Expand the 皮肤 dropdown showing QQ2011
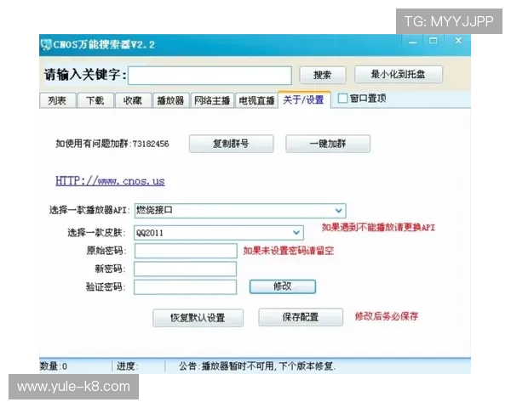Image resolution: width=511 pixels, height=408 pixels. click(x=296, y=233)
